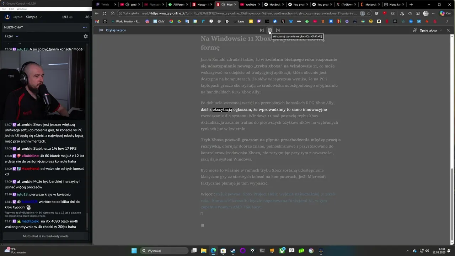The width and height of the screenshot is (455, 256).
Task: Reload the current page
Action: pyautogui.click(x=105, y=13)
